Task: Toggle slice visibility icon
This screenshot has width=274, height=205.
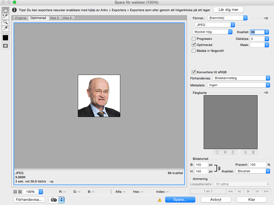Action: coord(5,46)
